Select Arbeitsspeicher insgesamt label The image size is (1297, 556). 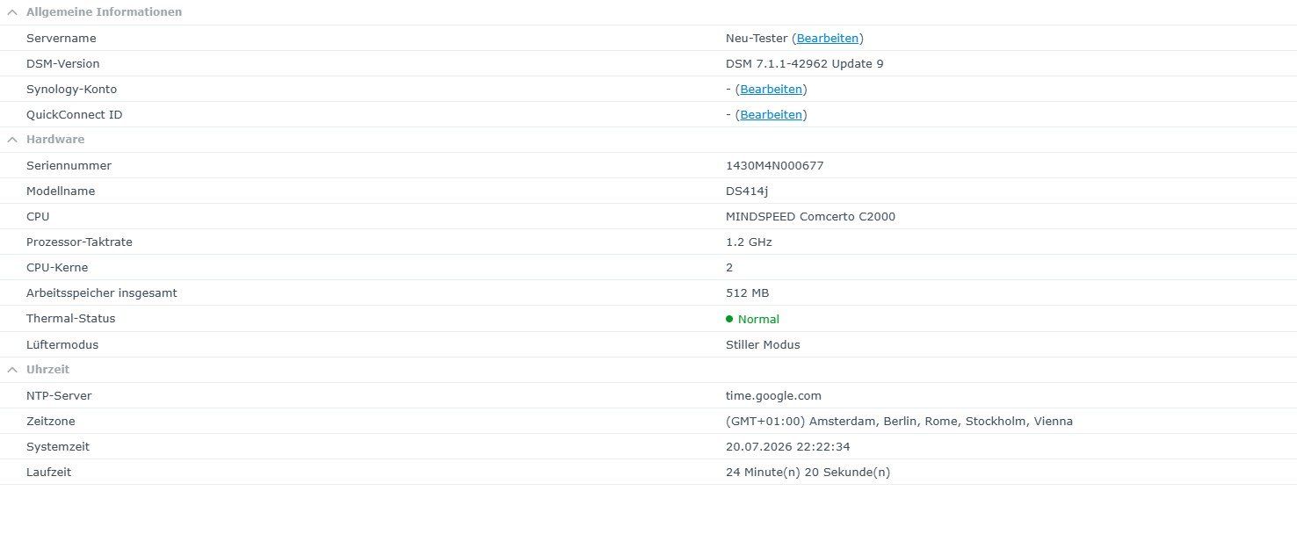coord(102,293)
